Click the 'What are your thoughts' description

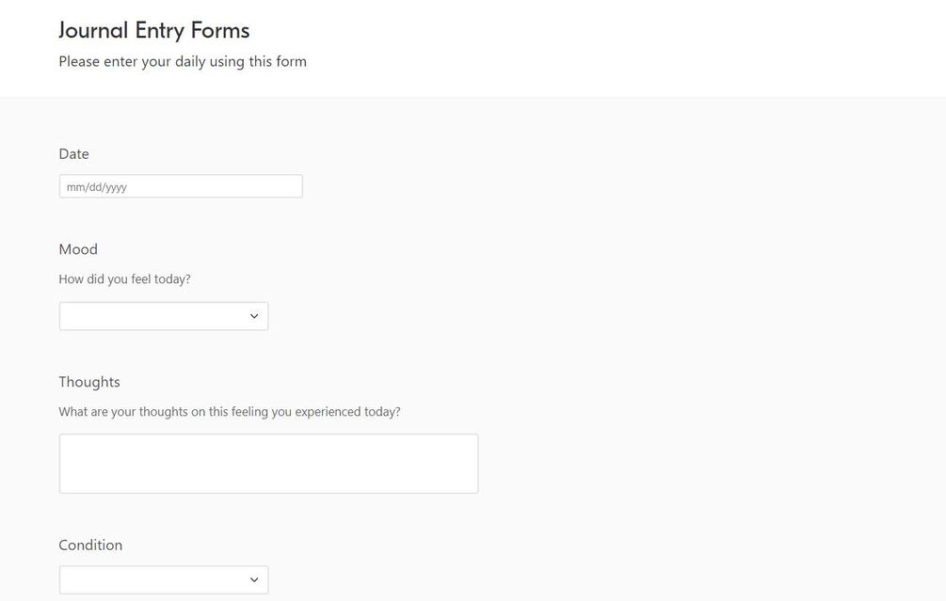[229, 412]
